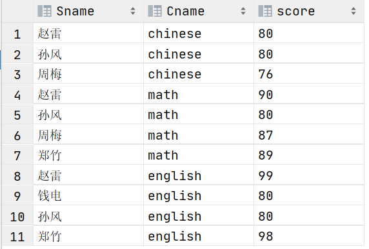369x249 pixels.
Task: Click the chinese cell in row 3
Action: 199,74
